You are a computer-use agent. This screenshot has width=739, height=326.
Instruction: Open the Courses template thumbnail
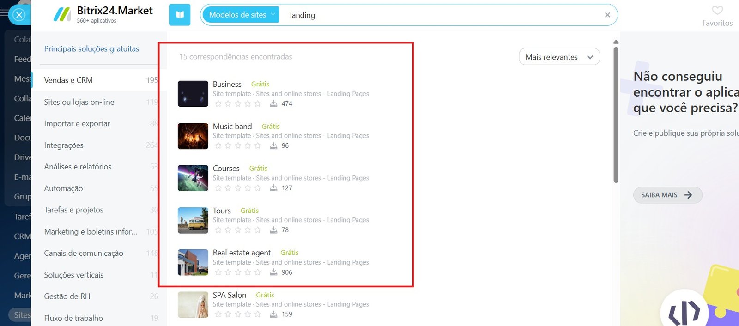pyautogui.click(x=193, y=178)
